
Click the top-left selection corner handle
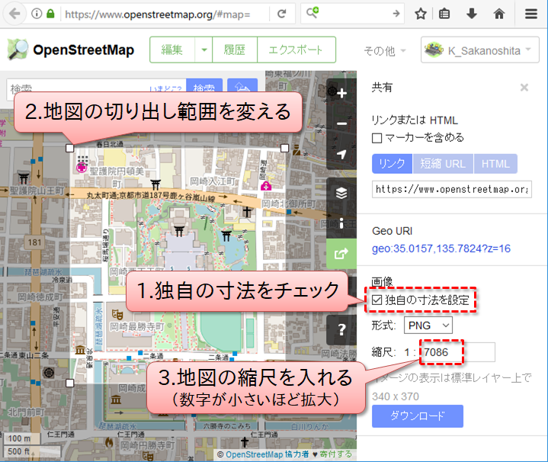click(x=70, y=148)
